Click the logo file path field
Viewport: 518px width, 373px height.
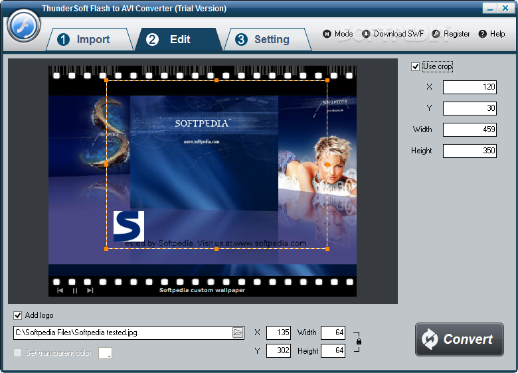click(122, 333)
